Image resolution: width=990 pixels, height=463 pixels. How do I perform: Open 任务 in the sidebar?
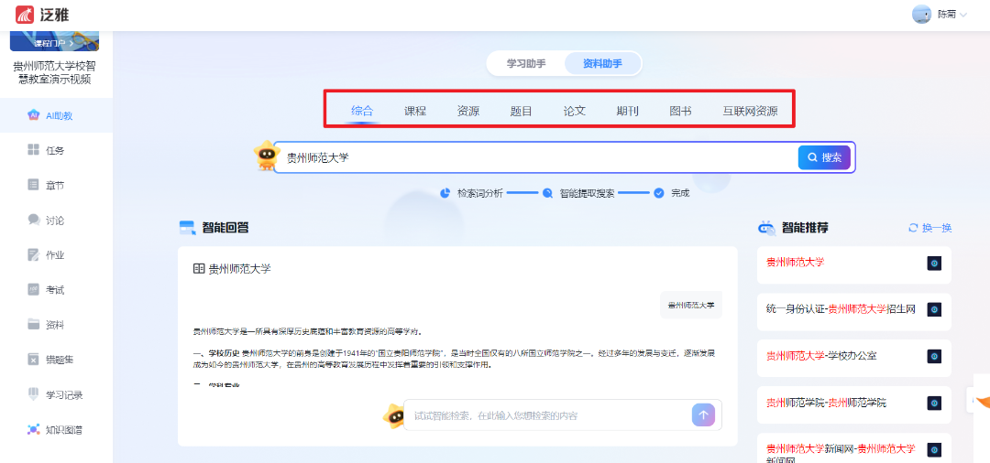[x=56, y=151]
